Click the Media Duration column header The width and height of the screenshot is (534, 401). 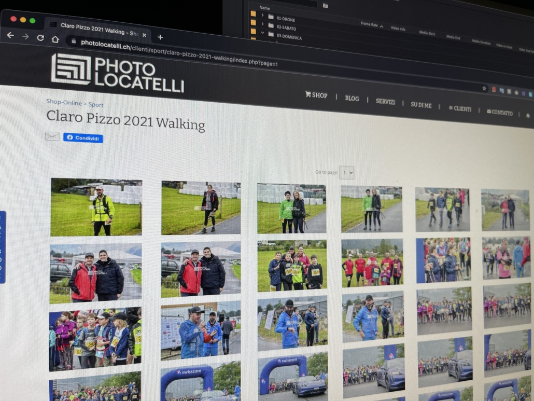click(x=481, y=42)
